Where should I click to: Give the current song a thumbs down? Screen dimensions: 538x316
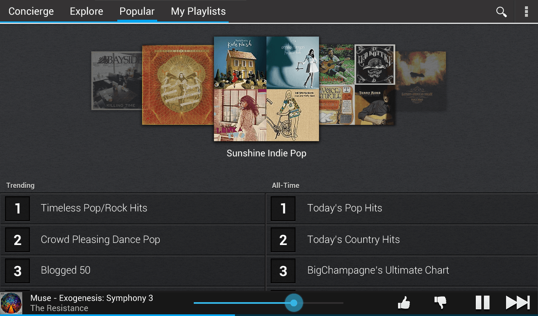440,303
